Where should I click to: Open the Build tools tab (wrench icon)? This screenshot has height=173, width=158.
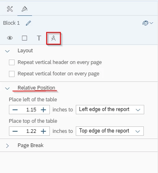(10, 9)
